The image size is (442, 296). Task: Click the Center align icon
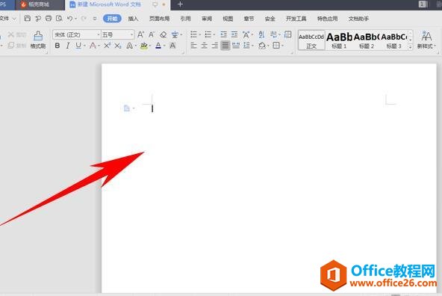[x=205, y=46]
